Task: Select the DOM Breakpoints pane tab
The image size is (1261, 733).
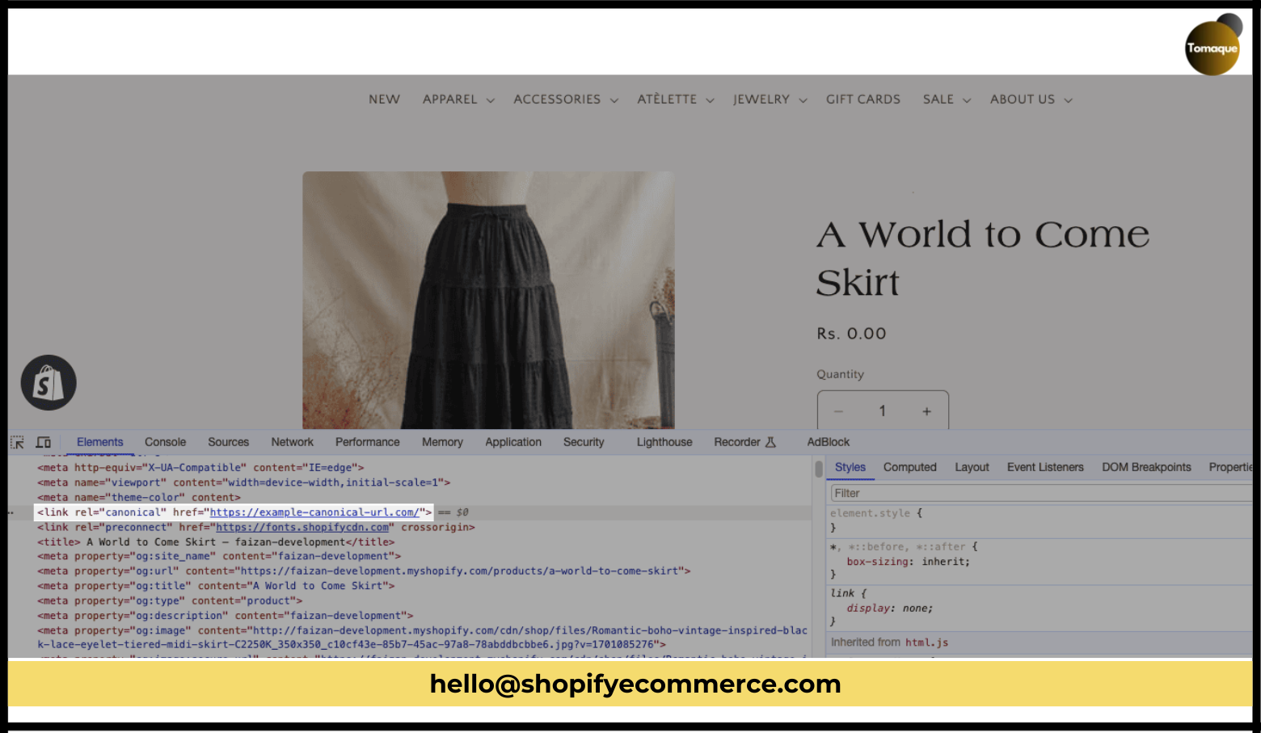Action: pos(1146,467)
